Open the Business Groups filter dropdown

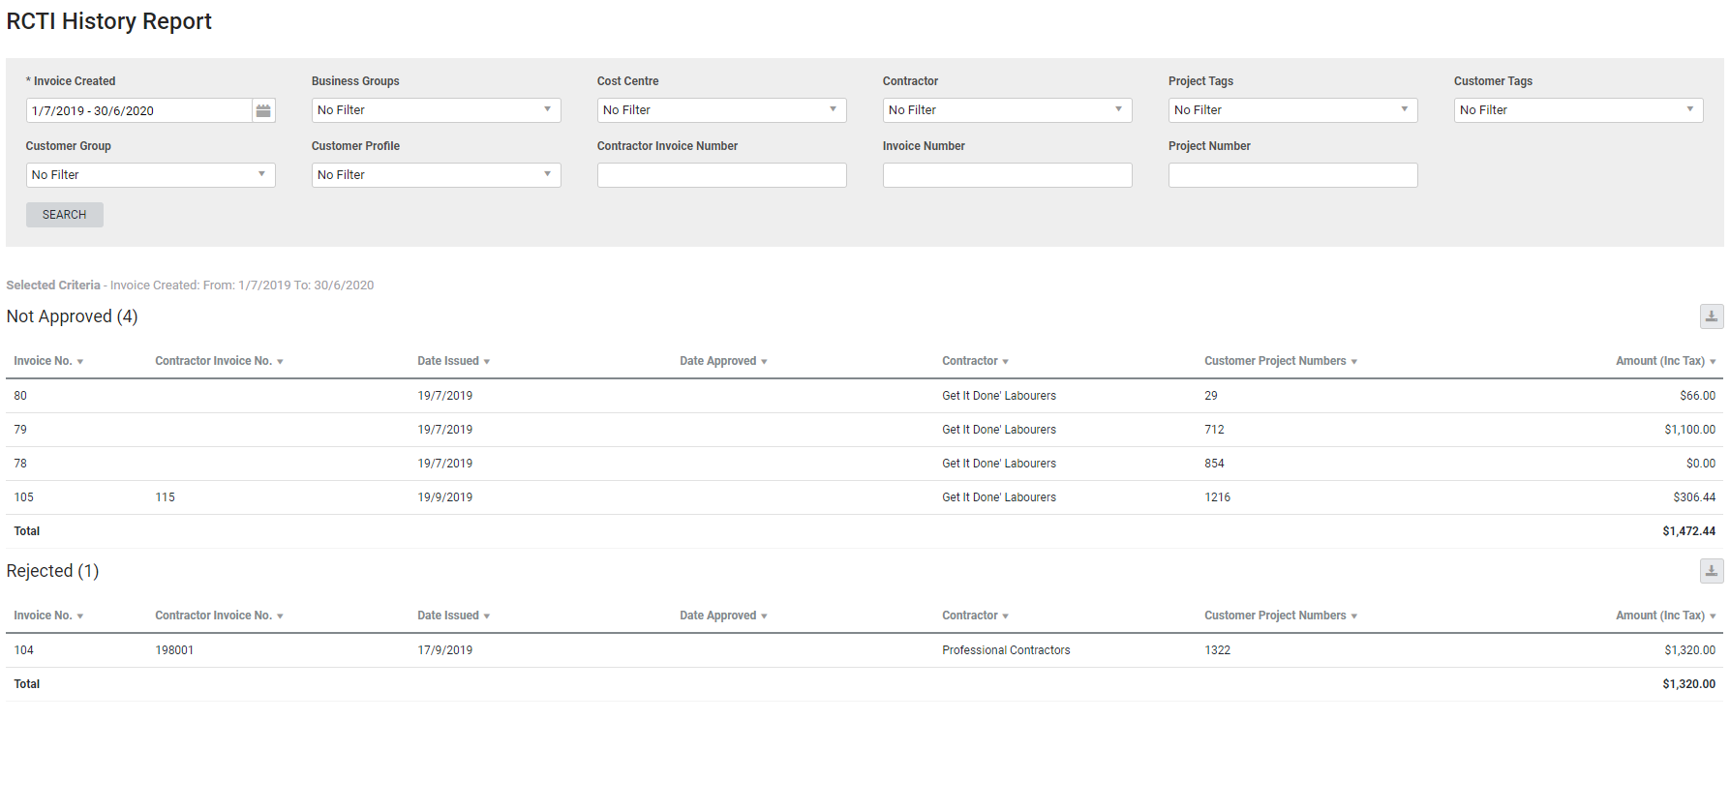(x=436, y=110)
